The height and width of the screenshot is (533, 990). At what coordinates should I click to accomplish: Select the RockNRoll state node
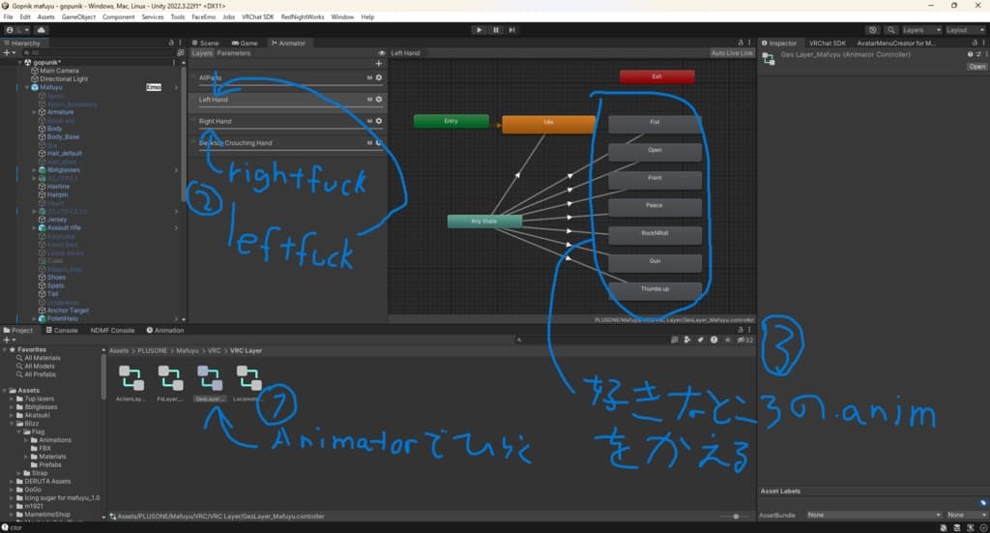(x=655, y=235)
